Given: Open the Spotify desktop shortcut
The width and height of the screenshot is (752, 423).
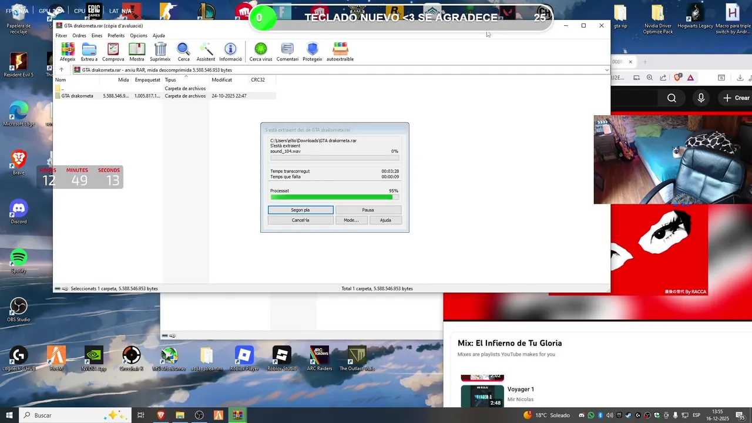Looking at the screenshot, I should pyautogui.click(x=19, y=260).
